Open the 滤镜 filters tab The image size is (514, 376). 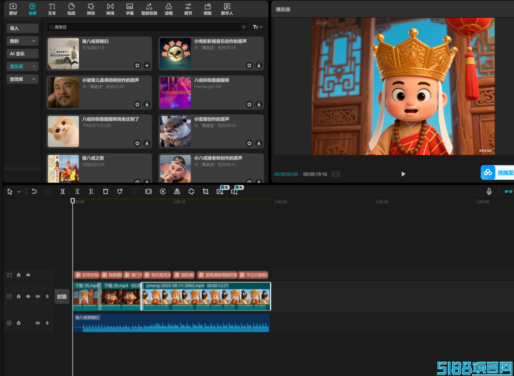(x=168, y=9)
